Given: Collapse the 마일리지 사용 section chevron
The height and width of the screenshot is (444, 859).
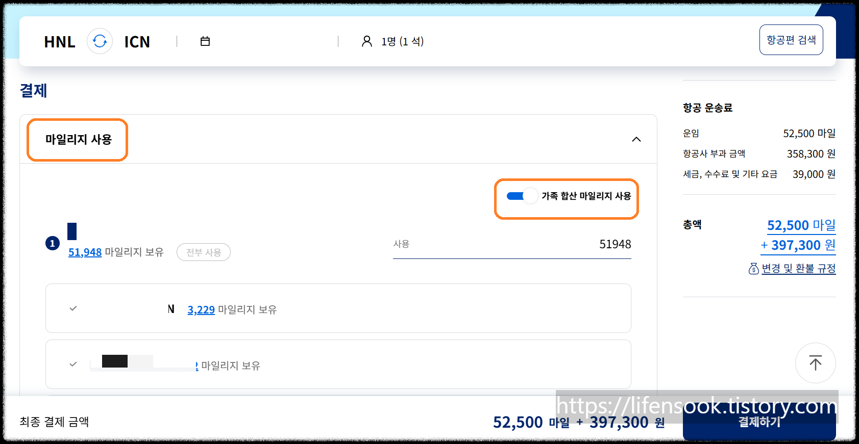Looking at the screenshot, I should coord(636,139).
